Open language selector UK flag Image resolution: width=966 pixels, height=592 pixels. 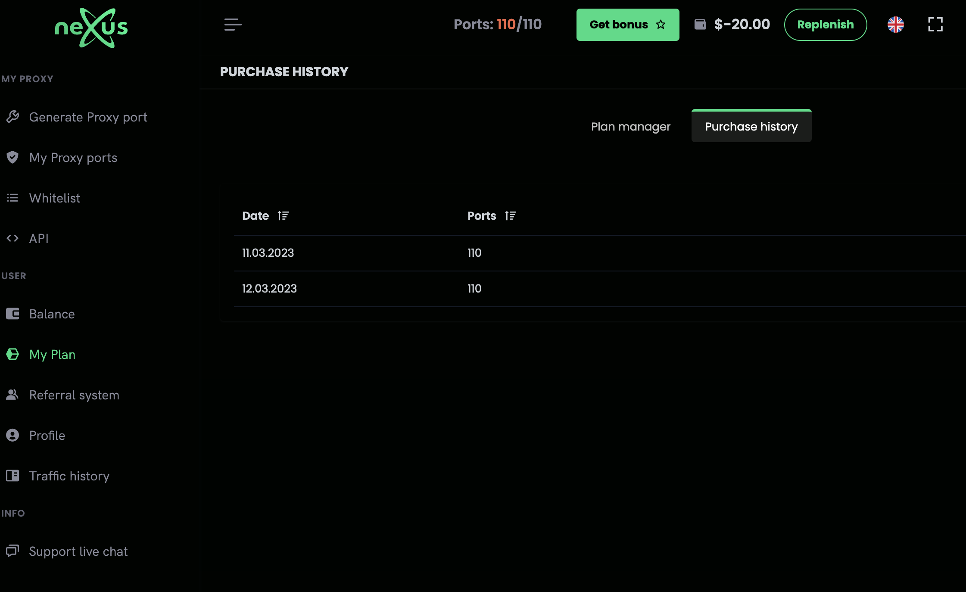click(x=895, y=25)
